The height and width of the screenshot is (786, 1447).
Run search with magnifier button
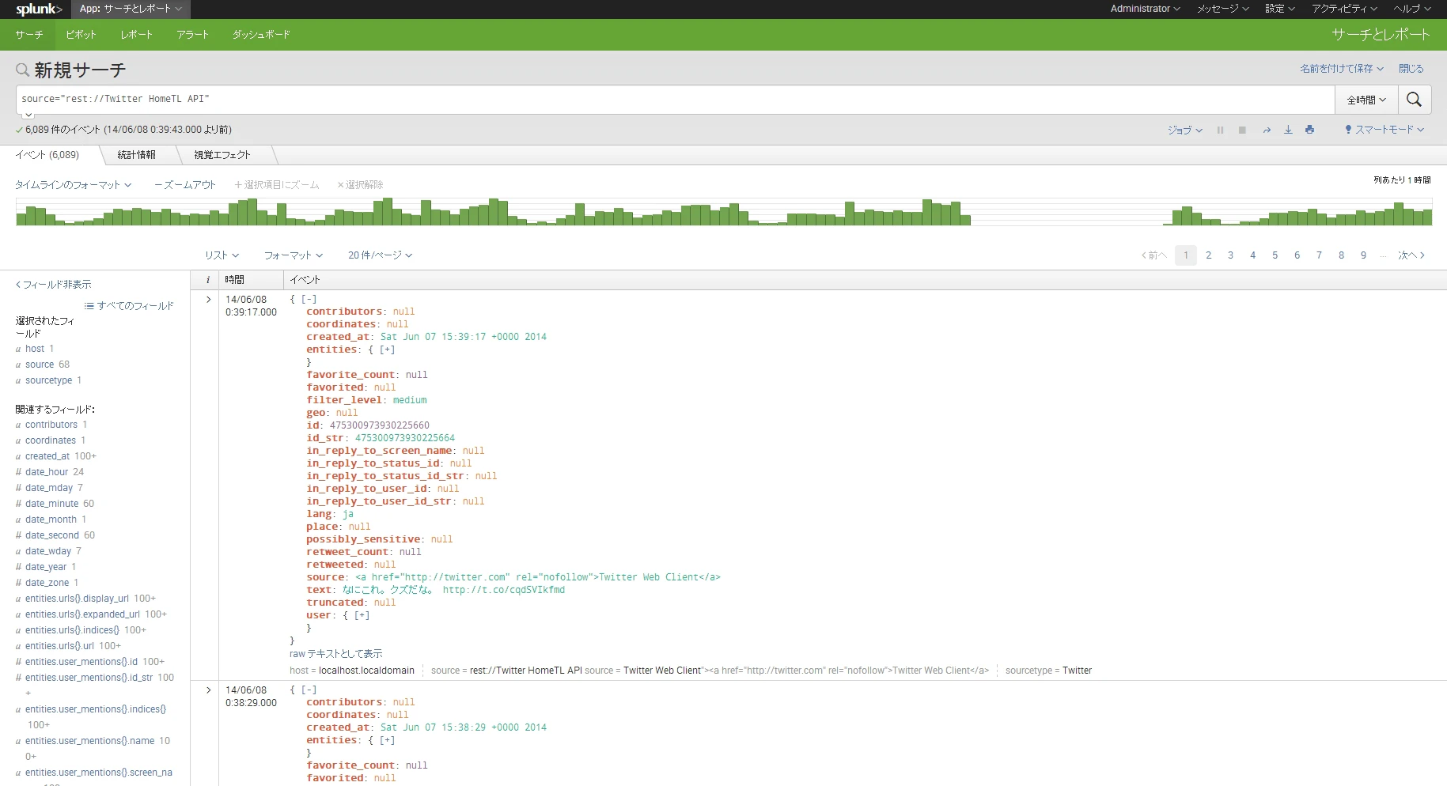pos(1415,100)
